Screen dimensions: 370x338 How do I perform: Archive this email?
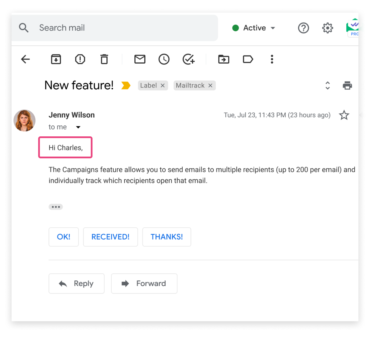point(56,59)
